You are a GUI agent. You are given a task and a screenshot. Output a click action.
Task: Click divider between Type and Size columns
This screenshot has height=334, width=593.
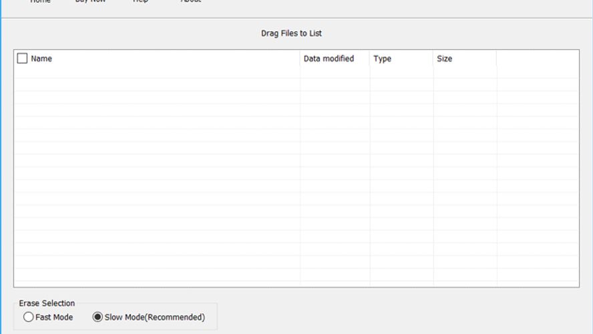coord(433,59)
